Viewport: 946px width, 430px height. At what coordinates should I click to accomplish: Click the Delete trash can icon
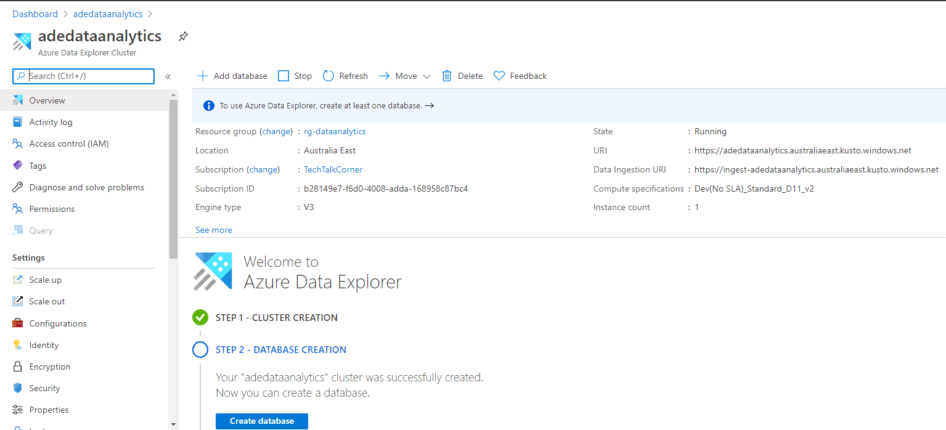(447, 76)
